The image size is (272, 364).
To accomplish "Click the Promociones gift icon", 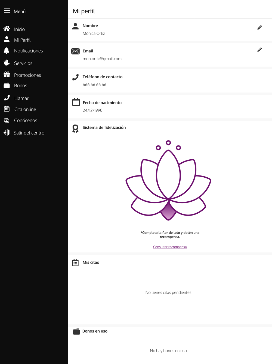I will pos(7,74).
